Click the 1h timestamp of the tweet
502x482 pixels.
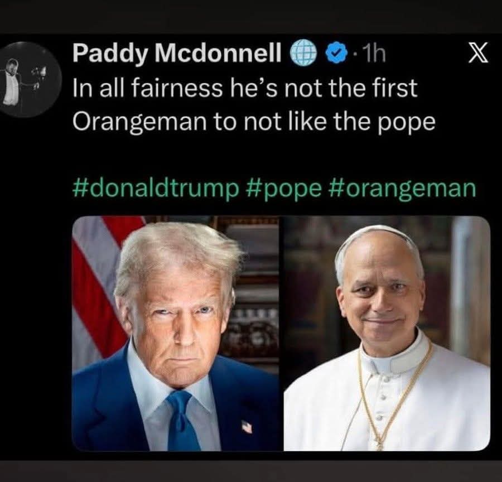click(373, 55)
